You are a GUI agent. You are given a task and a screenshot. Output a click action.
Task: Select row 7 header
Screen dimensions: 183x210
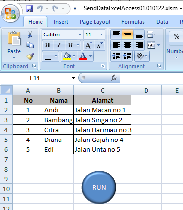click(x=6, y=159)
